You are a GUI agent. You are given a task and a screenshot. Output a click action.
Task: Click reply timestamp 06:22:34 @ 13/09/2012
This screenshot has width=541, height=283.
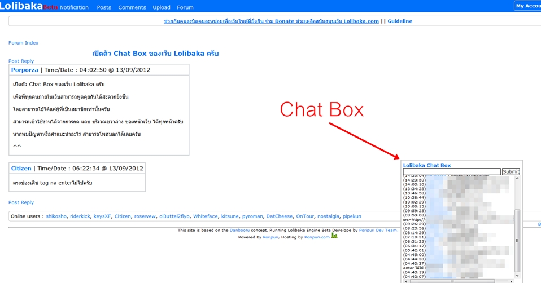pyautogui.click(x=108, y=169)
